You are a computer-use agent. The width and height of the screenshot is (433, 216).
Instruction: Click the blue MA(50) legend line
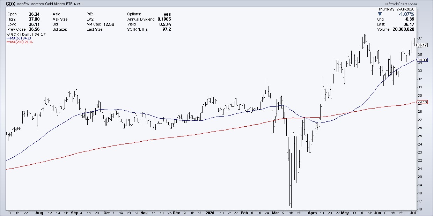point(9,38)
